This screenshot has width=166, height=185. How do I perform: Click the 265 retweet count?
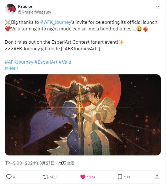point(53,177)
